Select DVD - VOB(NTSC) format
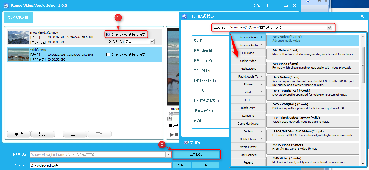This screenshot has width=369, height=170. click(x=313, y=94)
